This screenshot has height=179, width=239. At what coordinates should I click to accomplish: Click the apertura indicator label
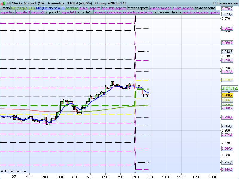click(x=72, y=8)
